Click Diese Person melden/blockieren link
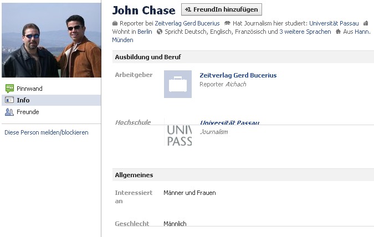The height and width of the screenshot is (237, 374). point(47,132)
